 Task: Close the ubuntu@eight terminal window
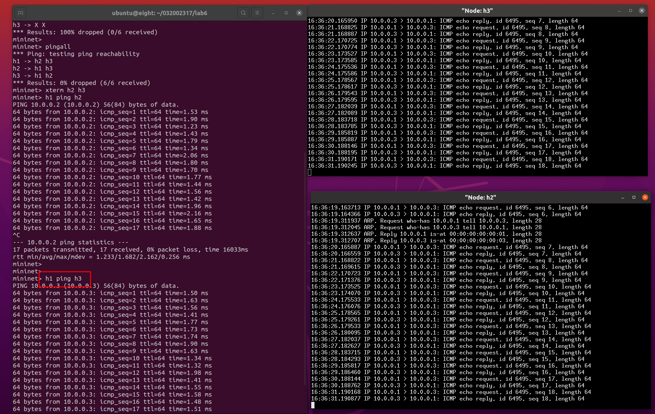point(299,13)
